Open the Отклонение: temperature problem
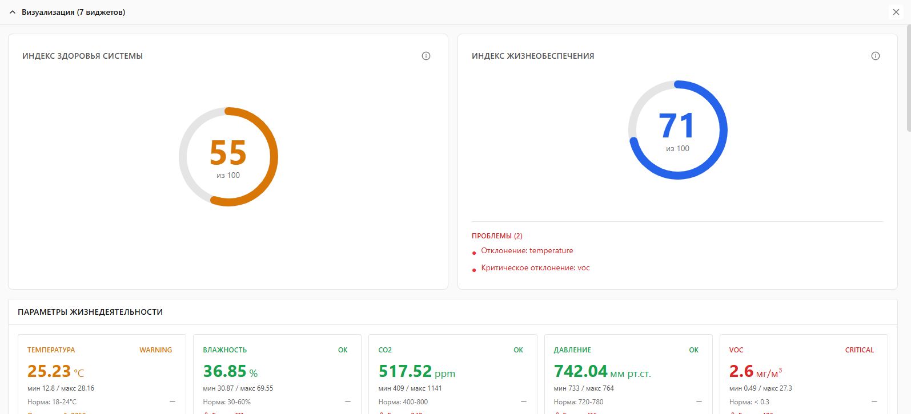911x414 pixels. pos(527,250)
